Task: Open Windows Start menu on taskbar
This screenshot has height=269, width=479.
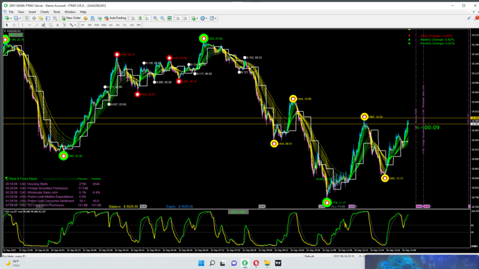Action: click(201, 263)
